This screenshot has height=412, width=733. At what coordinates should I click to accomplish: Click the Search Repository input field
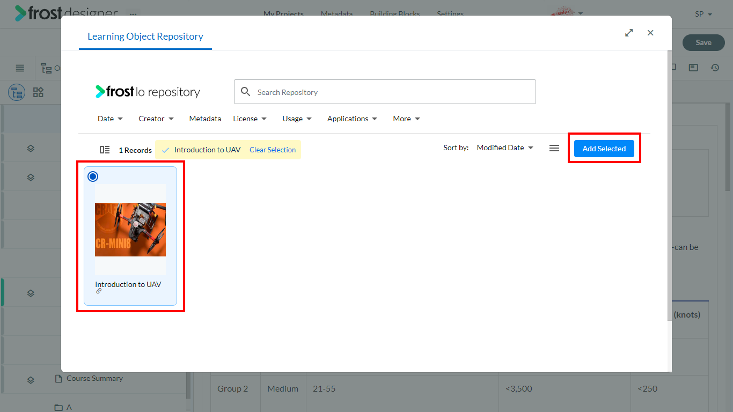(x=385, y=92)
